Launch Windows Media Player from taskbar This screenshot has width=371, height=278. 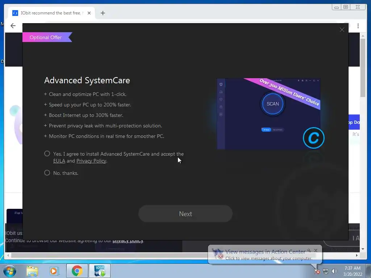click(54, 271)
